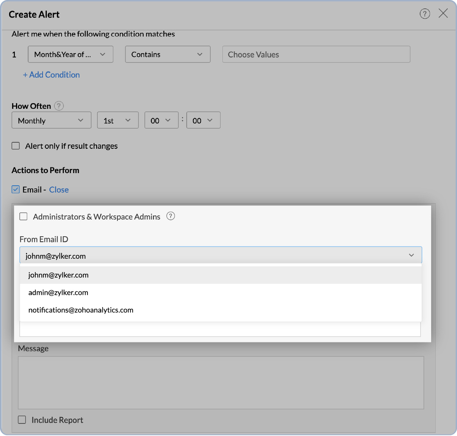Enable 'Alert only if result changes'
457x436 pixels.
coord(16,145)
